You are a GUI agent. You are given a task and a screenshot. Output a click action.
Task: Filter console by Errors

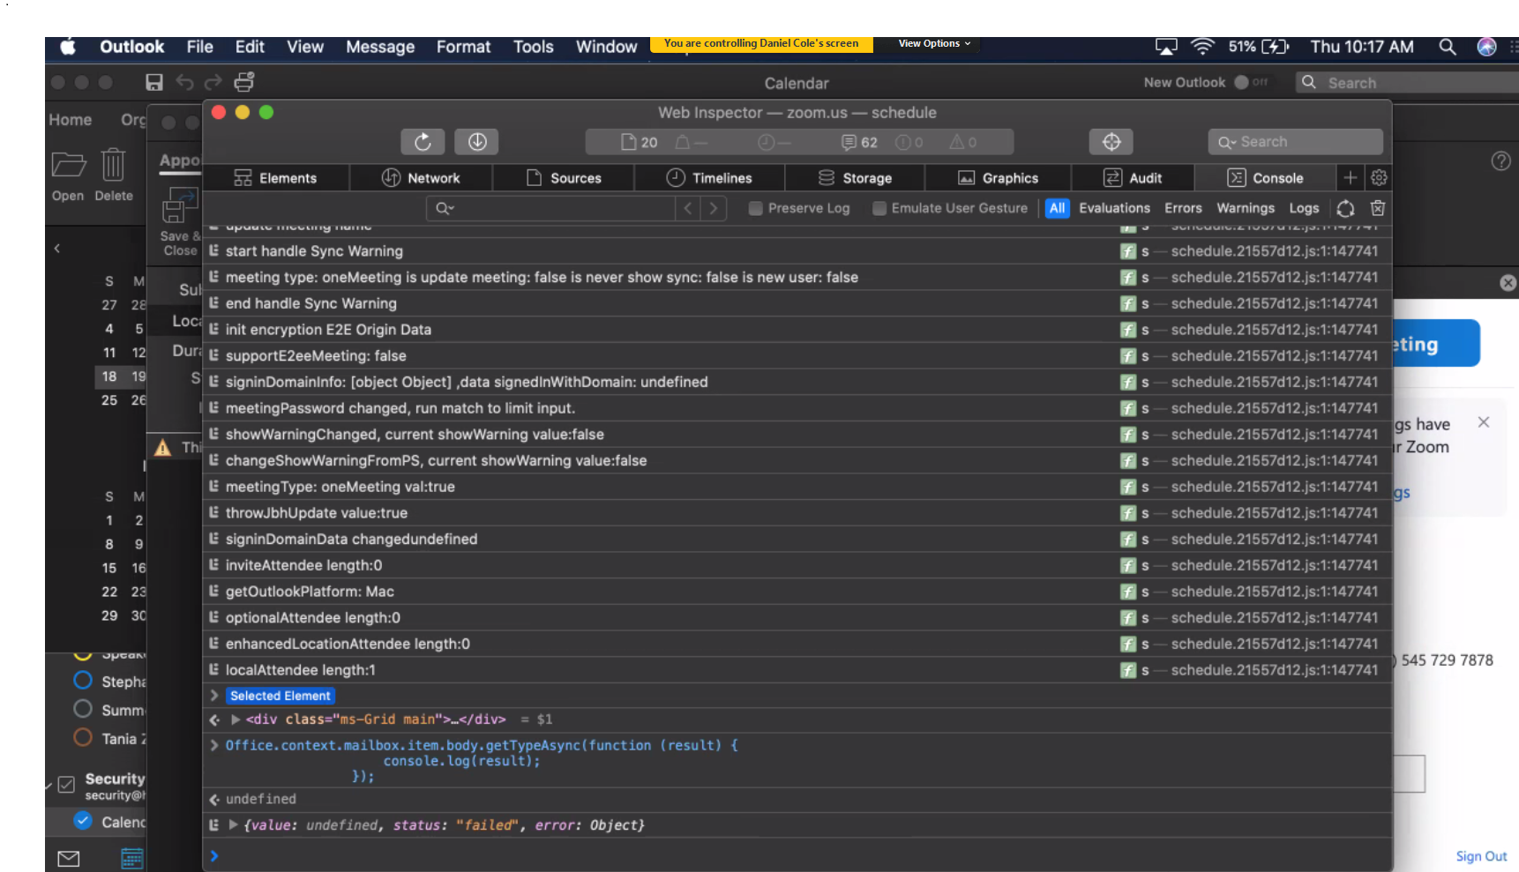coord(1183,208)
